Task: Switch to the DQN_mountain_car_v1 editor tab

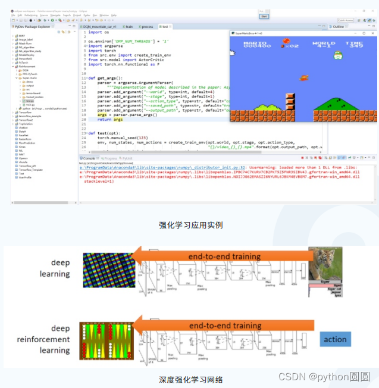Action: pos(98,26)
